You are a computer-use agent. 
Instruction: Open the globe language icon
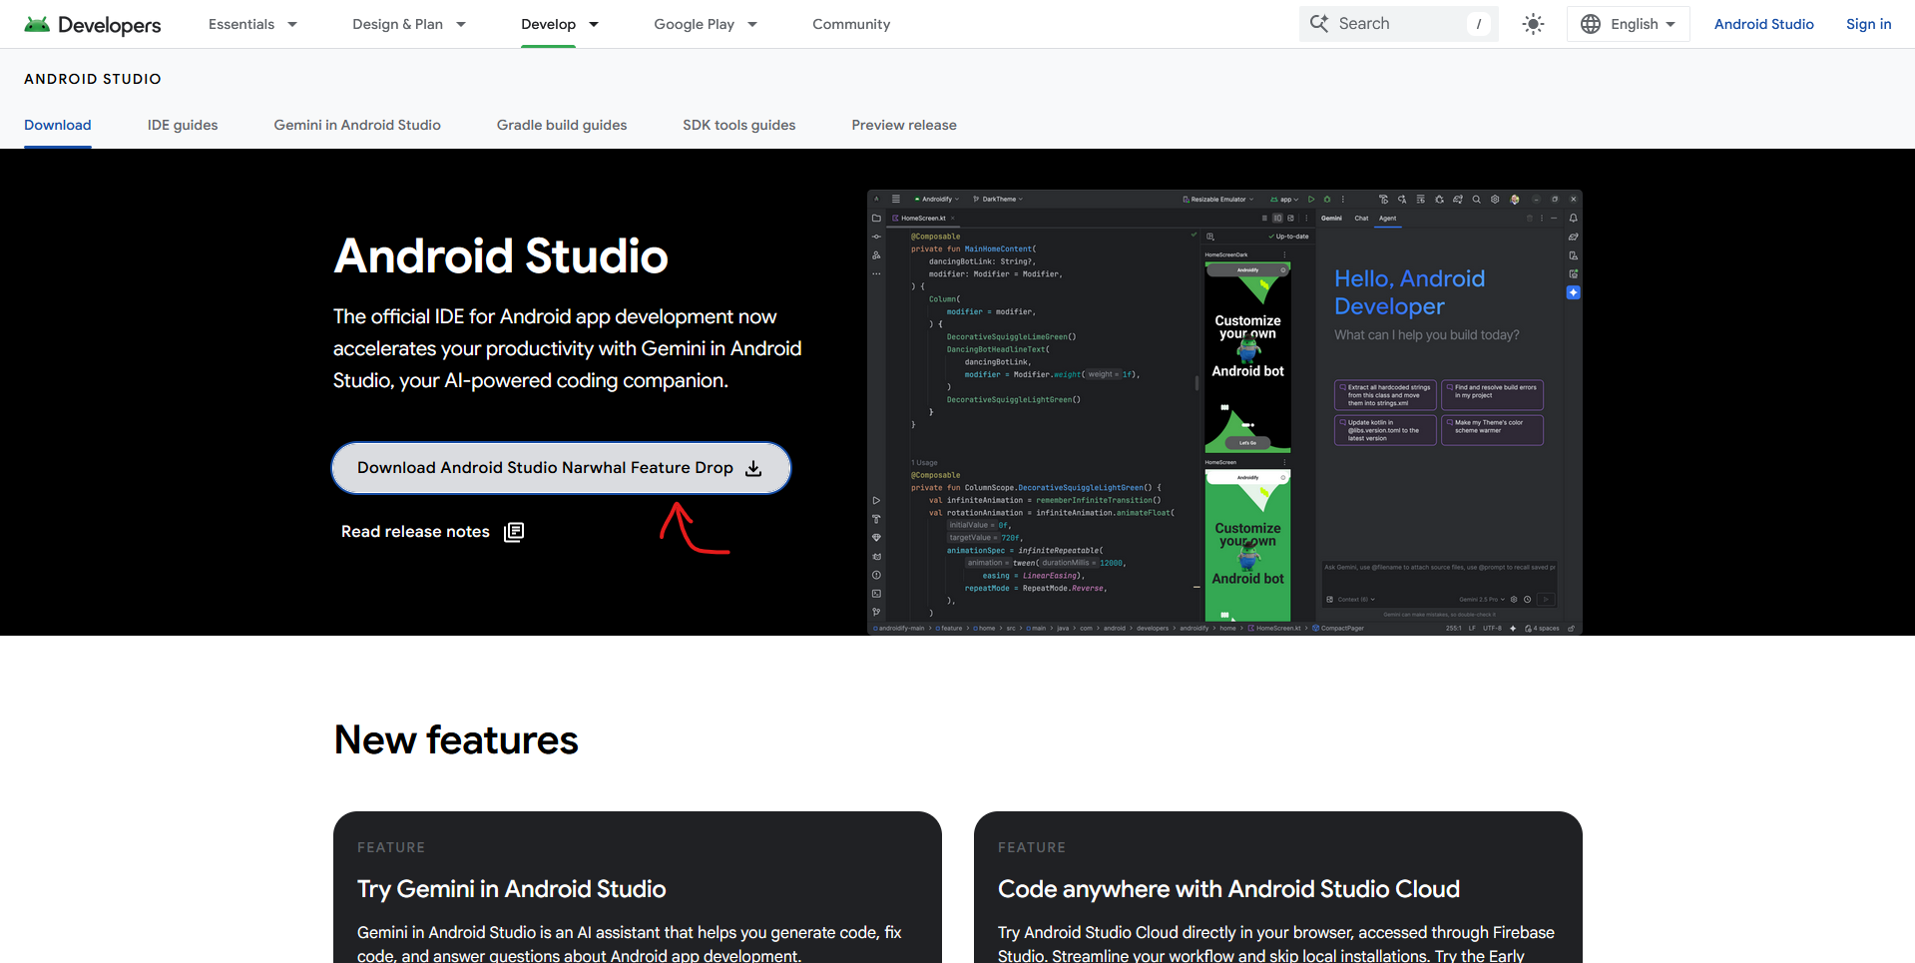(1591, 23)
